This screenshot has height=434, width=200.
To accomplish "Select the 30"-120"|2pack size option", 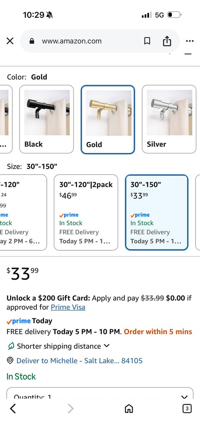I will point(86,213).
